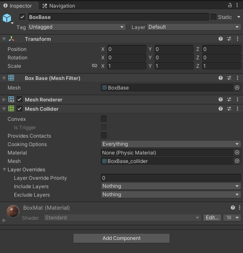Open the Include Layers dropdown

(x=171, y=186)
